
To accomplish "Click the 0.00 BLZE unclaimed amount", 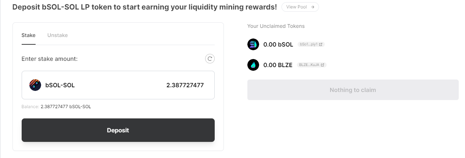I will coord(278,65).
